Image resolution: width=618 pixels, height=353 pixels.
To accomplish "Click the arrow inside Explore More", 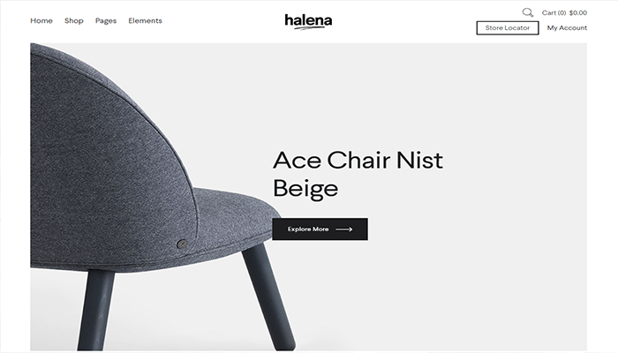I will [x=344, y=229].
